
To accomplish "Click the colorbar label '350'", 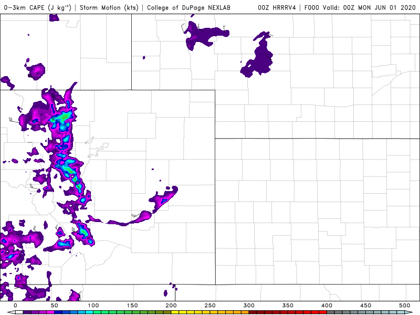I will click(x=288, y=306).
